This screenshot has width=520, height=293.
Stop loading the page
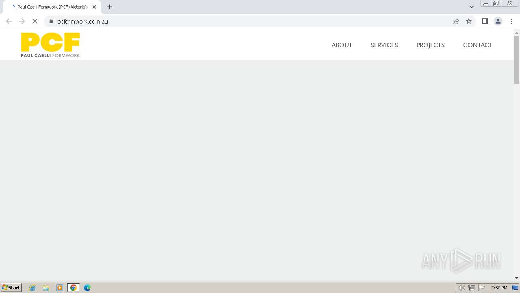tap(35, 21)
